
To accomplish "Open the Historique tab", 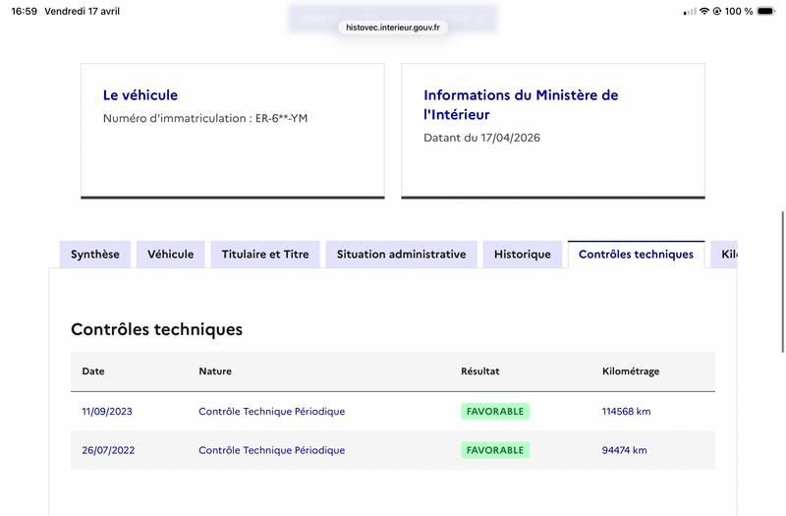I will click(523, 255).
